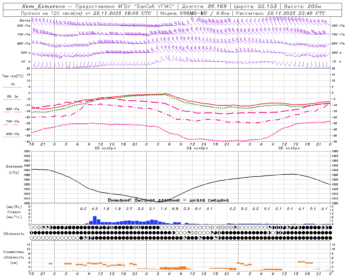This screenshot has width=346, height=276.
Task: Click the '25 ноября' date label
Action: coord(289,148)
